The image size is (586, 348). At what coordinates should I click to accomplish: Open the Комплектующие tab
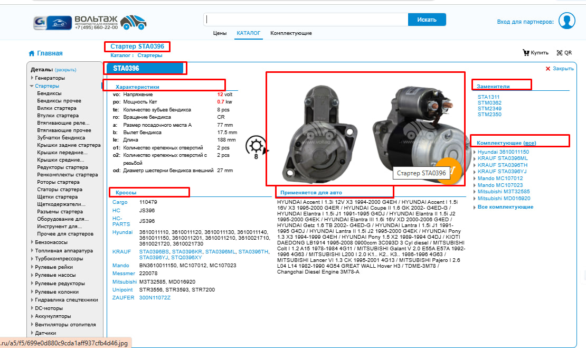tap(291, 33)
